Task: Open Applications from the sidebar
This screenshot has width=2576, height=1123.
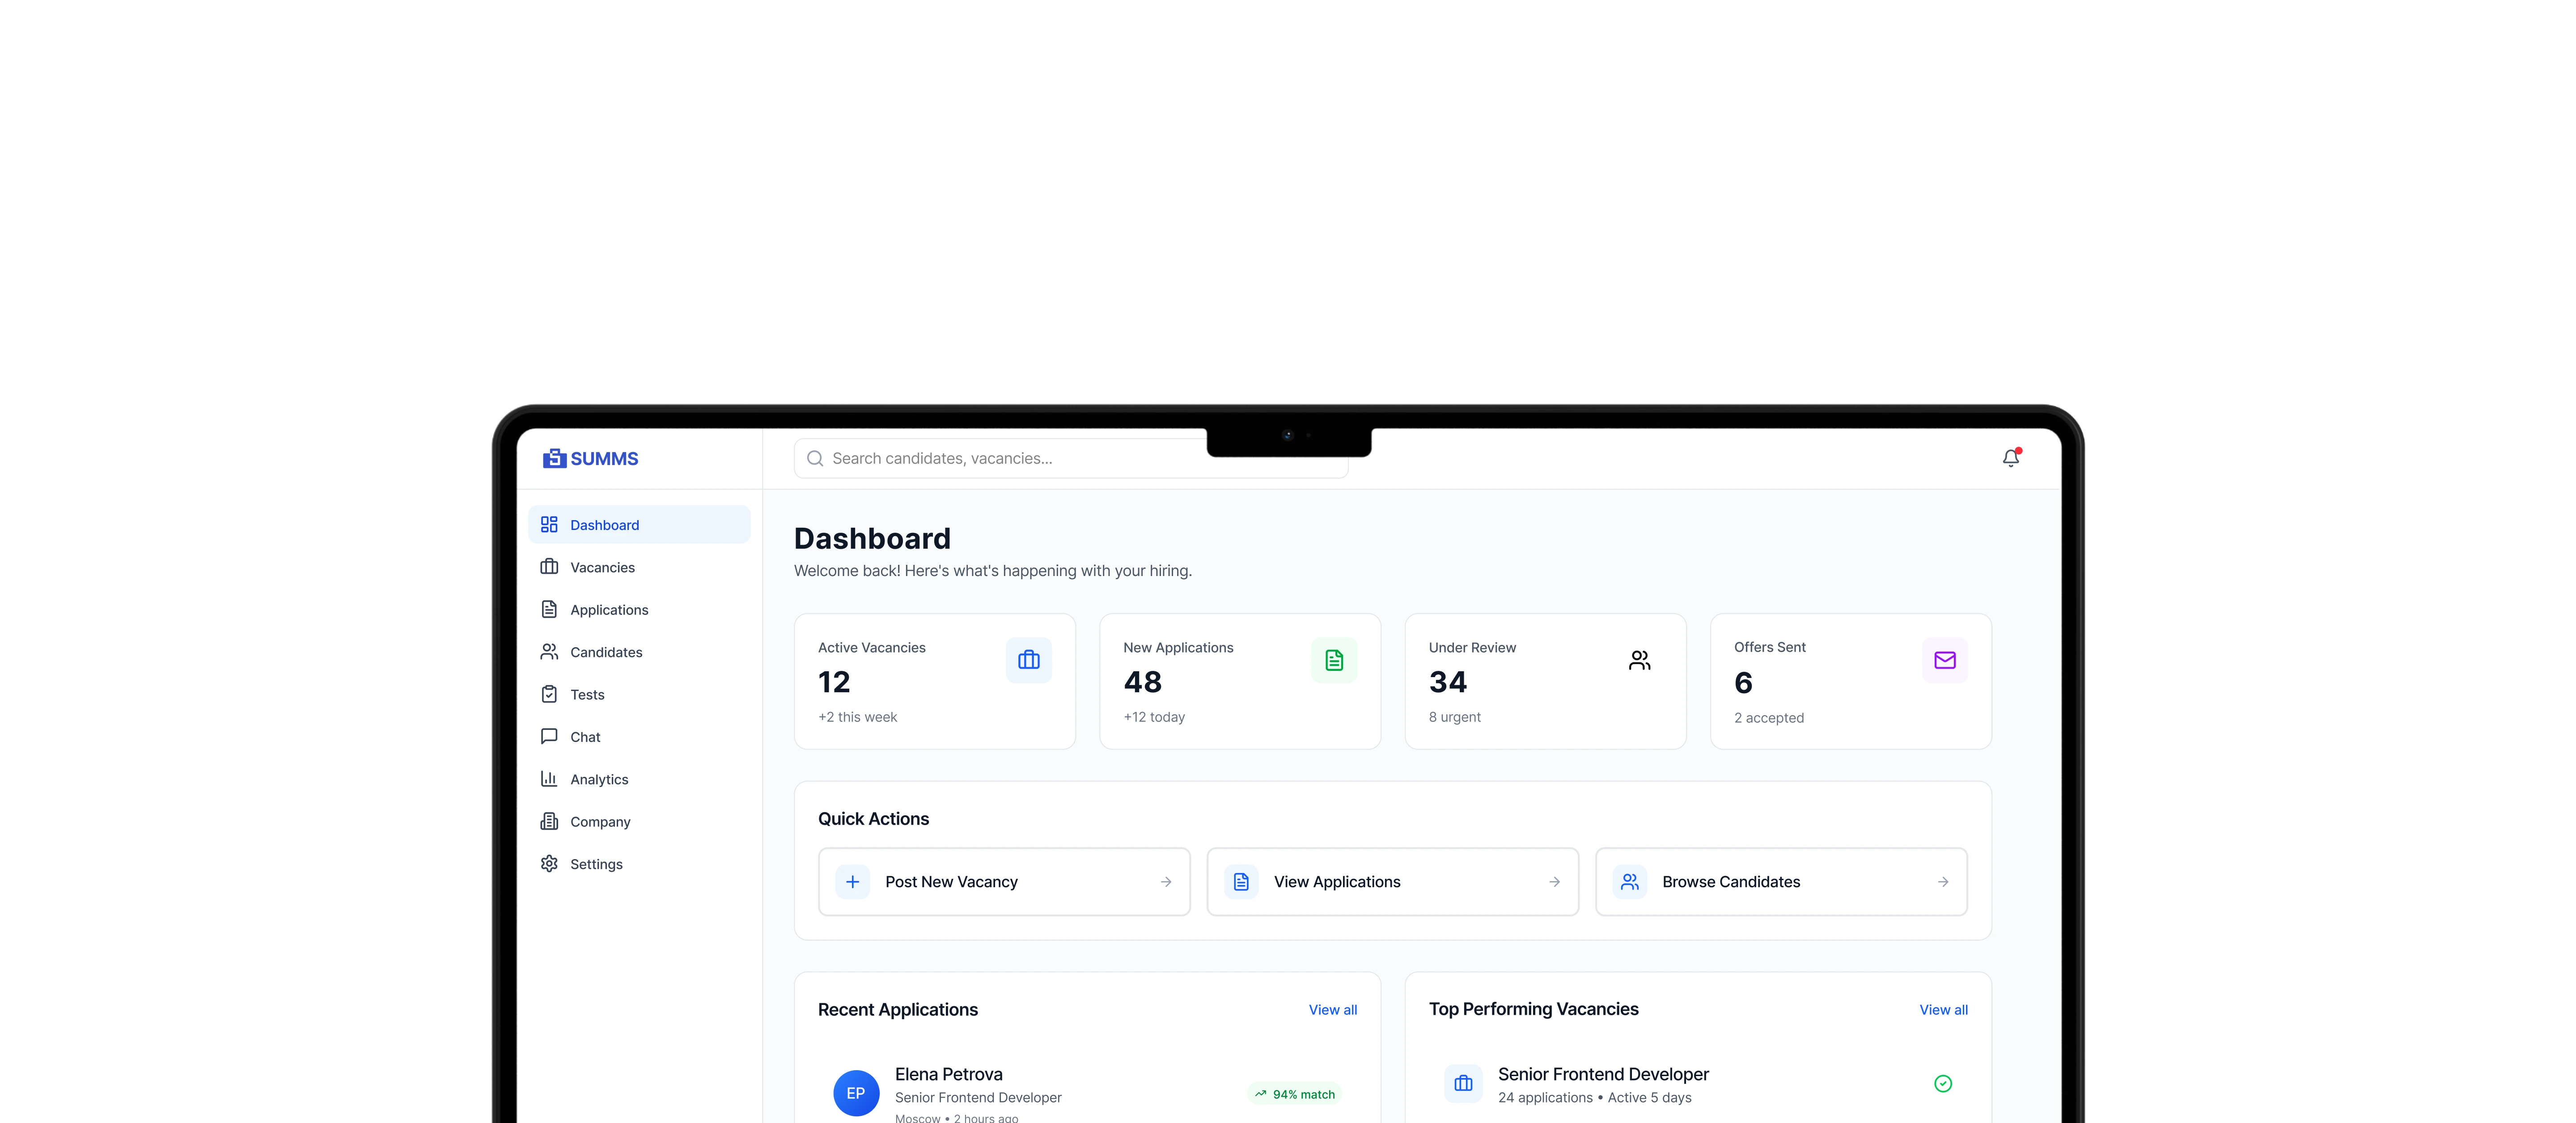Action: click(639, 609)
